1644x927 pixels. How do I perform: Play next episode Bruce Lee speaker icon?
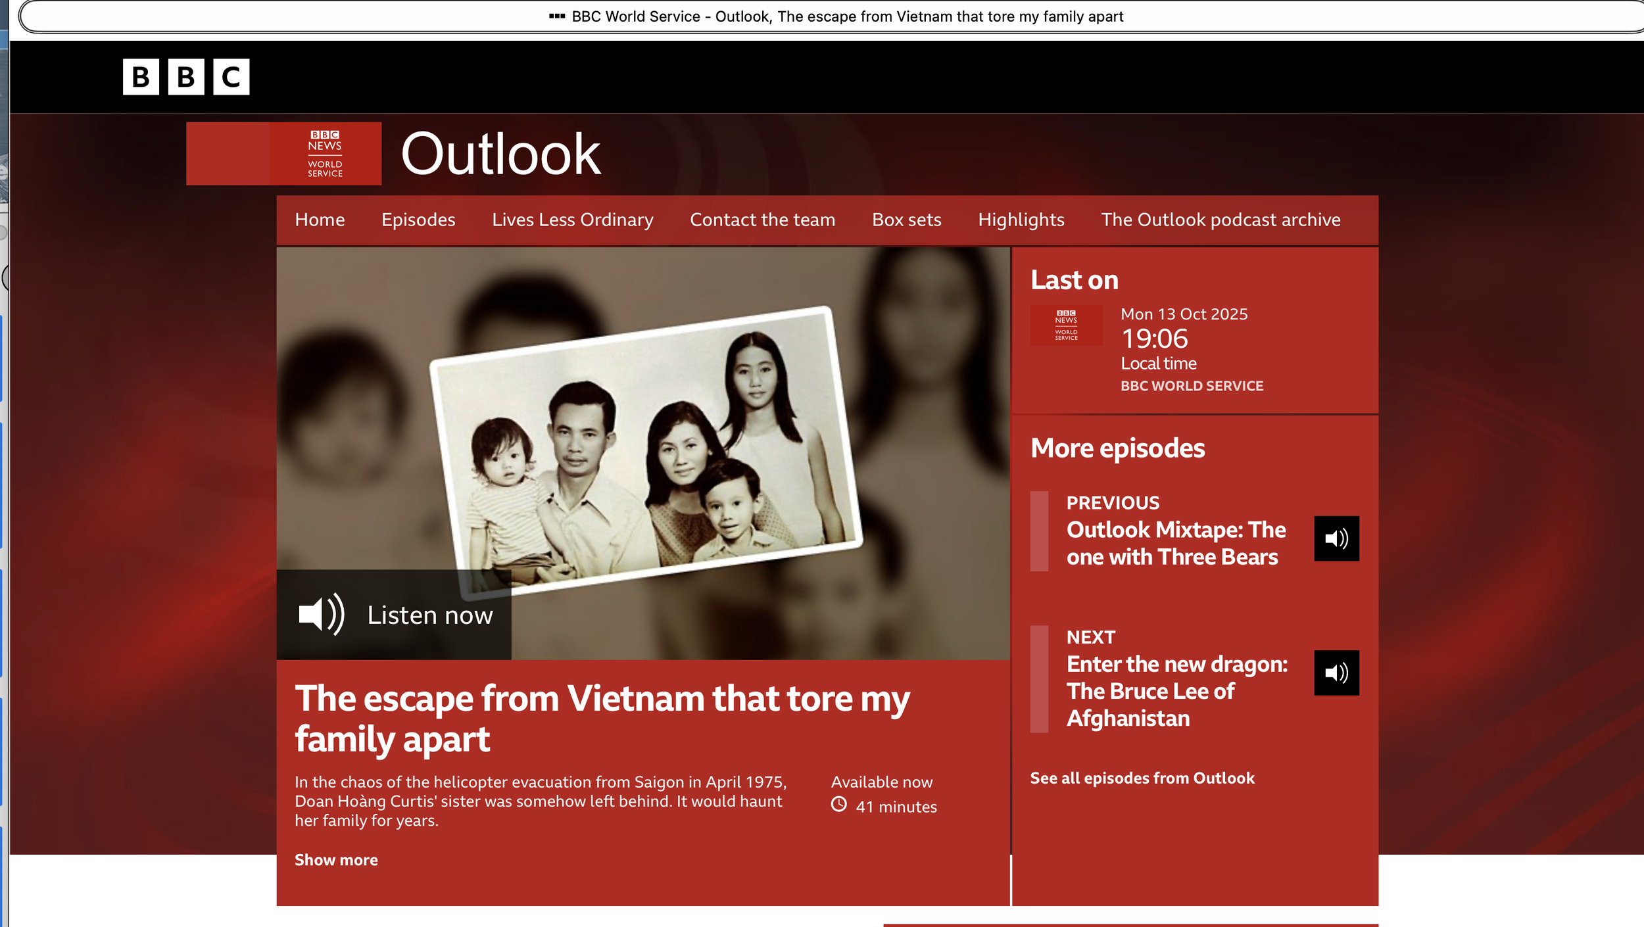pos(1336,673)
